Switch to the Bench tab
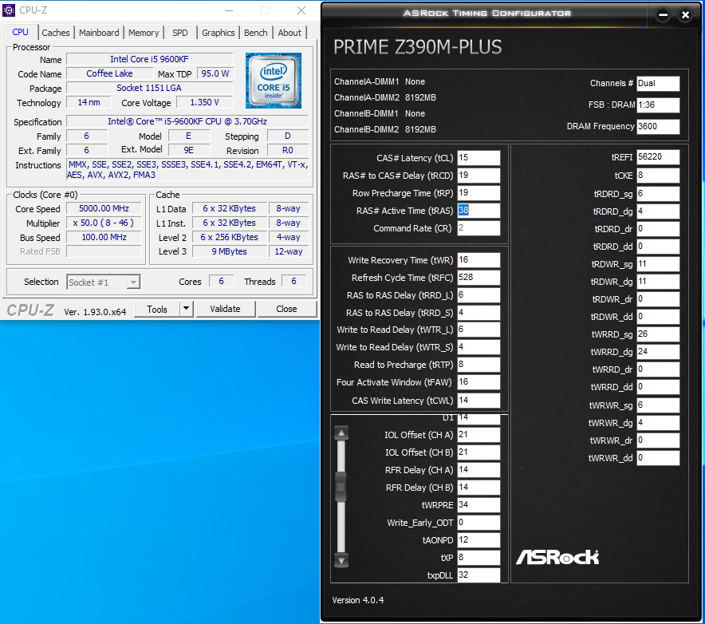 (256, 33)
